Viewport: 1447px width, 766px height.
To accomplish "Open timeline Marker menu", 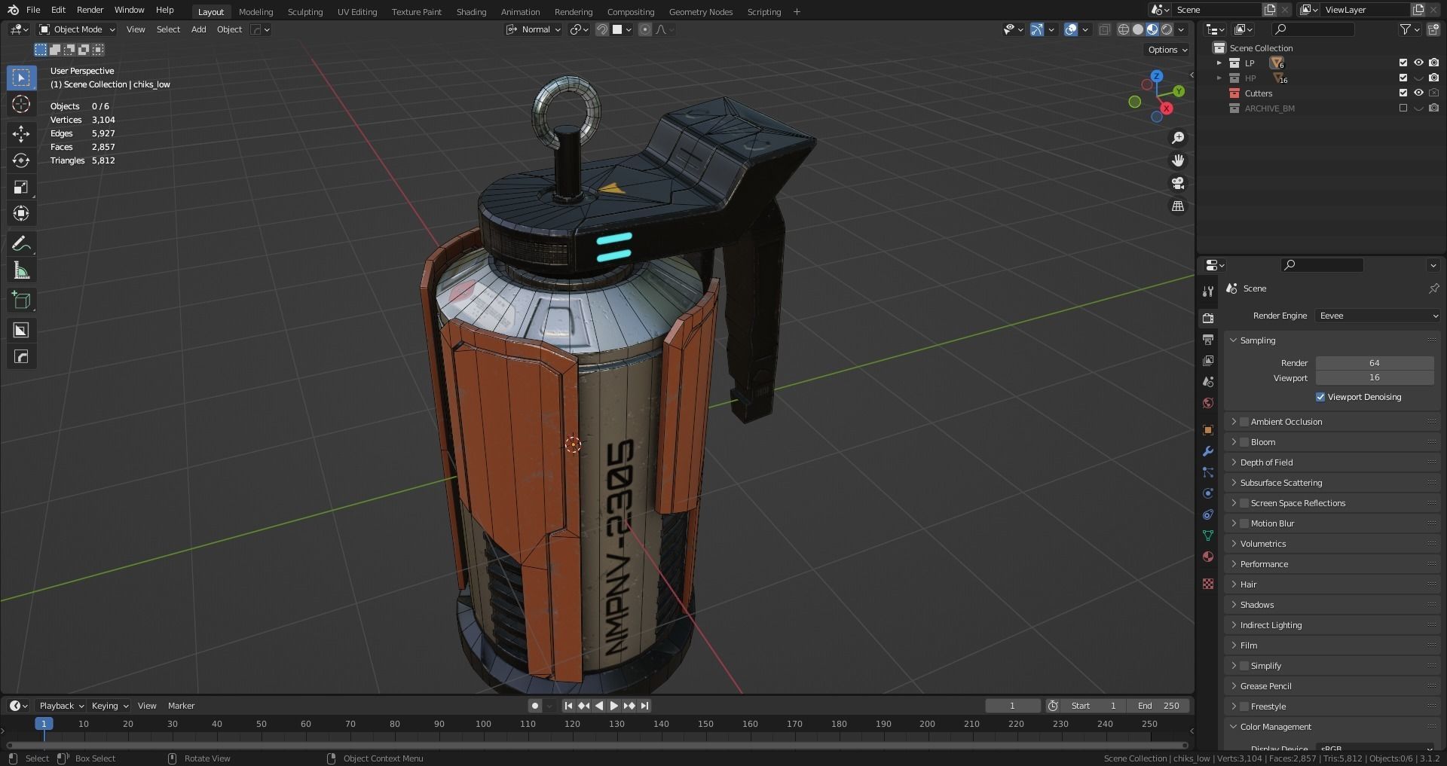I will click(181, 706).
